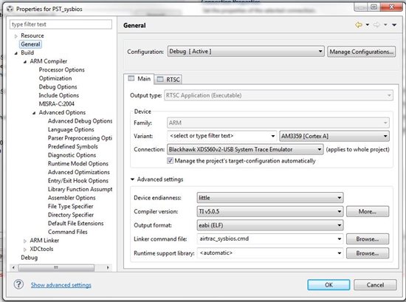Toggle manage target-configuration automatically checkbox
Viewport: 406px width, 302px height.
coord(170,161)
